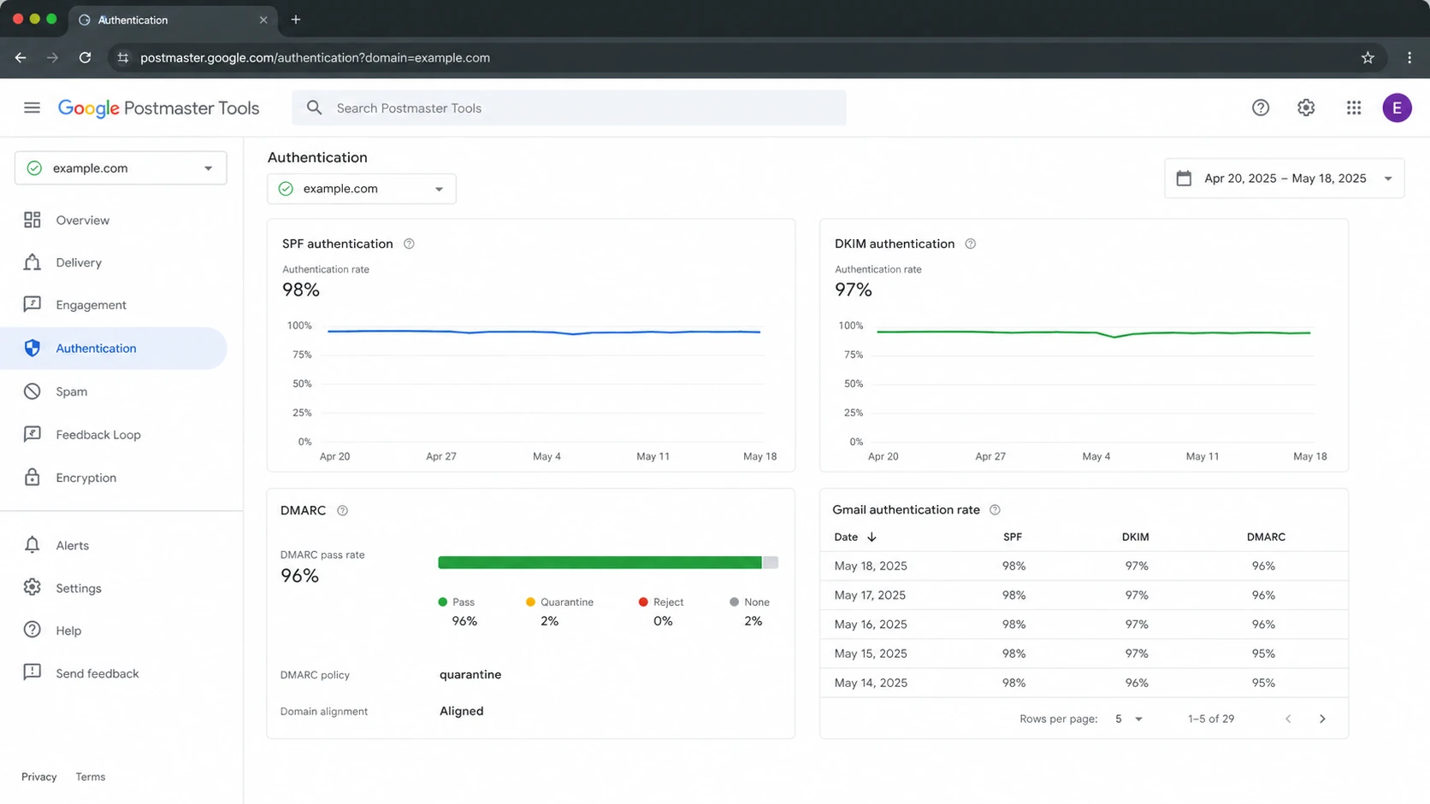Click the Delivery sidebar icon
Screen dimensions: 1430x804
click(x=32, y=262)
